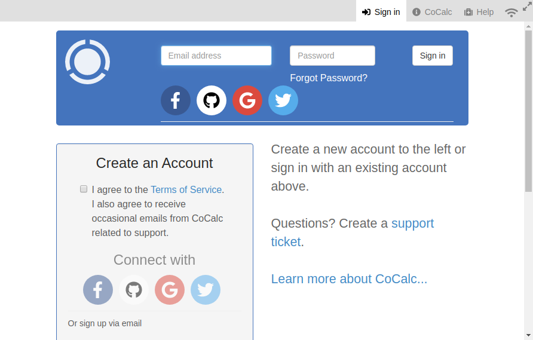
Task: Click the Facebook sign-in icon in blue header
Action: coord(176,100)
